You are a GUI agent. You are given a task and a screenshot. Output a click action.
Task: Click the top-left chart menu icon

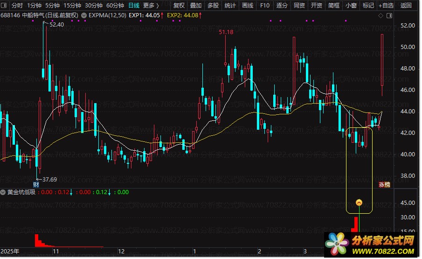point(5,6)
